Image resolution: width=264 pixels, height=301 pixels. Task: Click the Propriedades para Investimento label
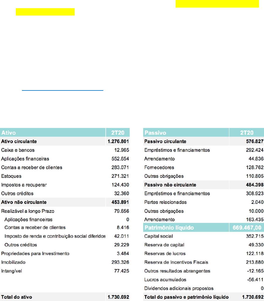35,253
